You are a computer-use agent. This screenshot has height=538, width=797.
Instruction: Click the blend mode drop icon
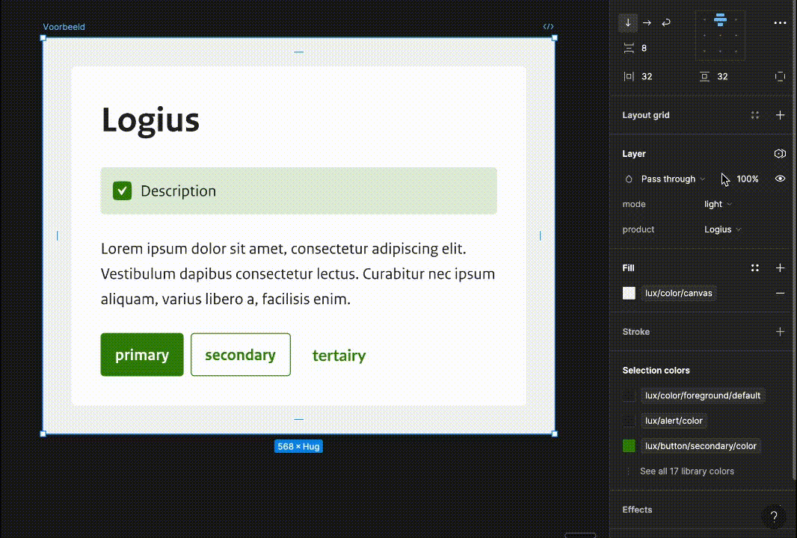tap(629, 179)
